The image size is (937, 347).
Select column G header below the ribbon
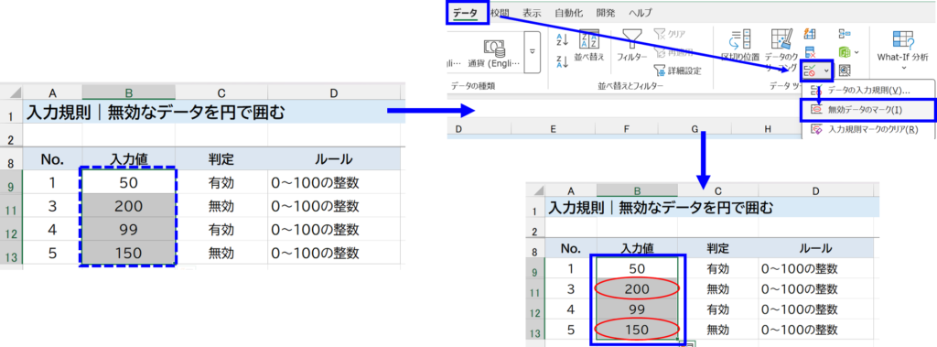[694, 128]
